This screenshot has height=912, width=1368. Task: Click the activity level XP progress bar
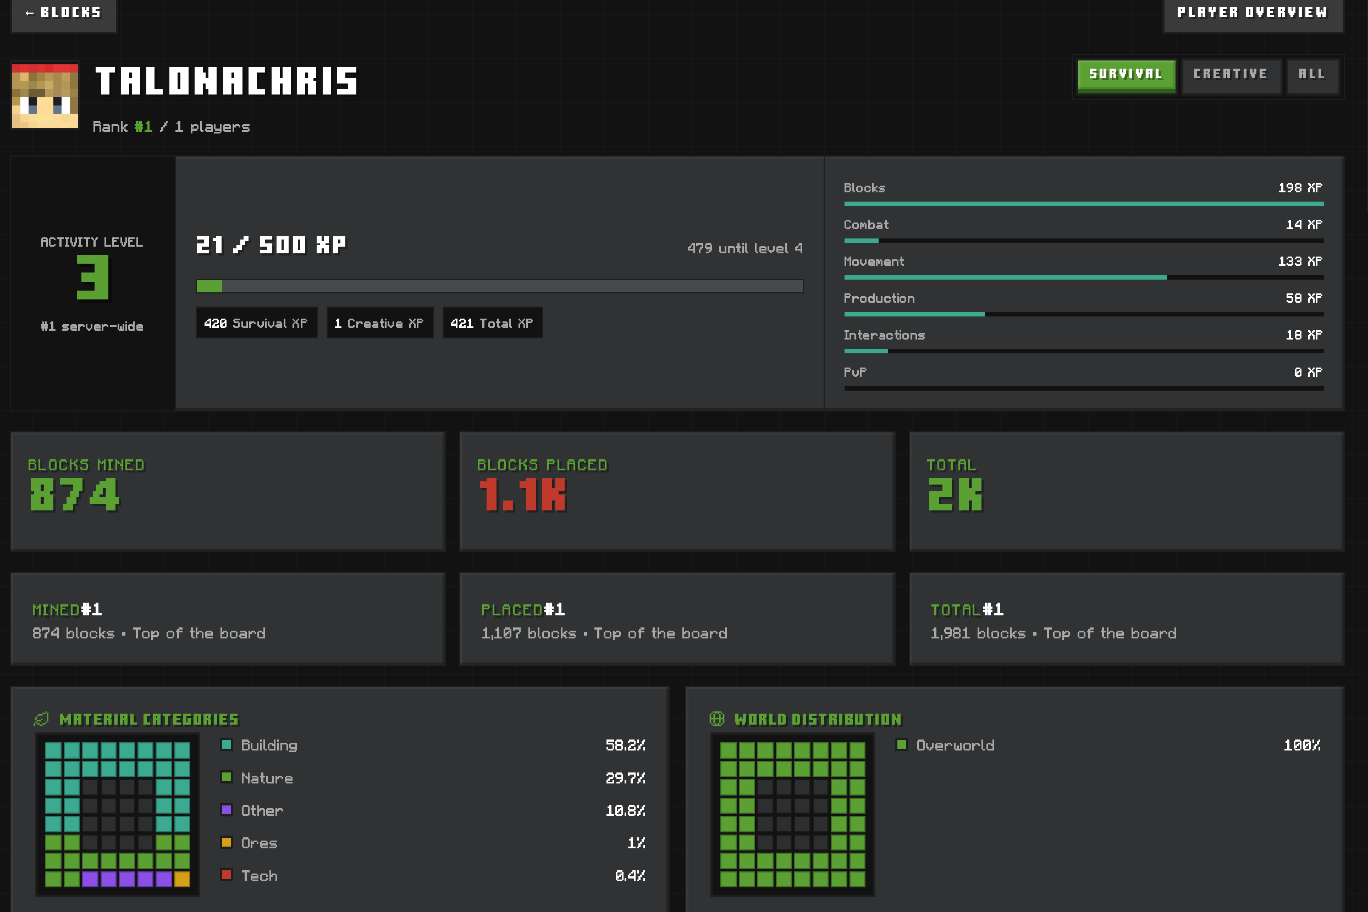pyautogui.click(x=499, y=286)
